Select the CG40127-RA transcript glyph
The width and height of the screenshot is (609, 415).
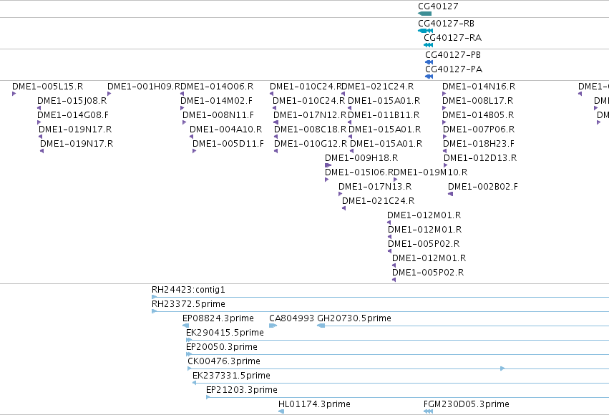[429, 45]
